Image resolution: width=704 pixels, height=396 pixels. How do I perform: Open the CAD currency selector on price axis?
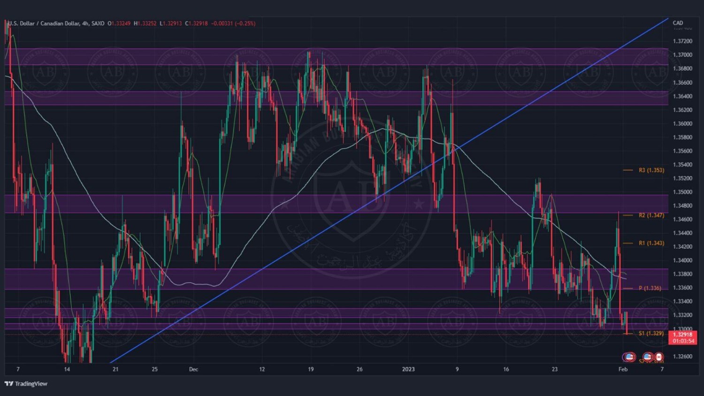tap(678, 23)
